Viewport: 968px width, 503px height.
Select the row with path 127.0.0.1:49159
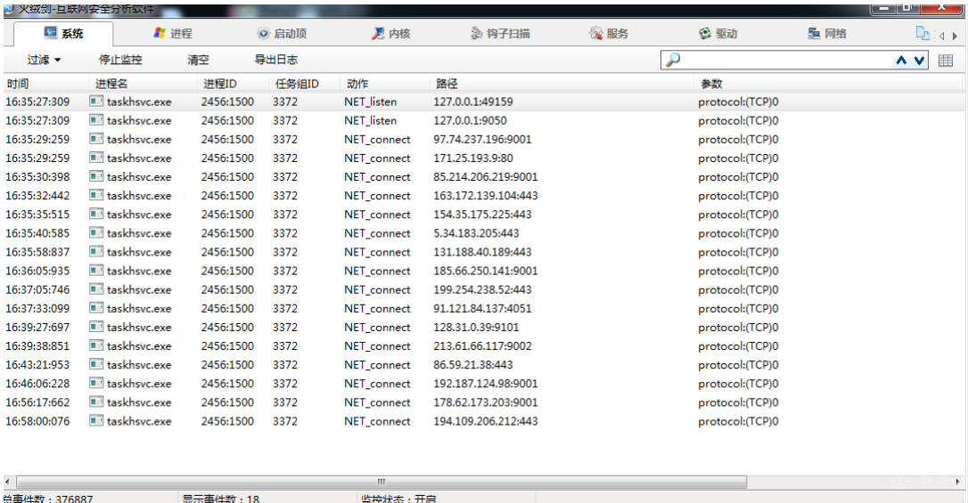pyautogui.click(x=483, y=101)
